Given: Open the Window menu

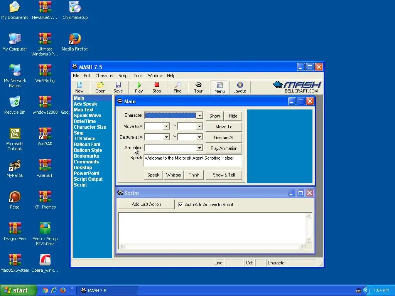Looking at the screenshot, I should click(155, 76).
